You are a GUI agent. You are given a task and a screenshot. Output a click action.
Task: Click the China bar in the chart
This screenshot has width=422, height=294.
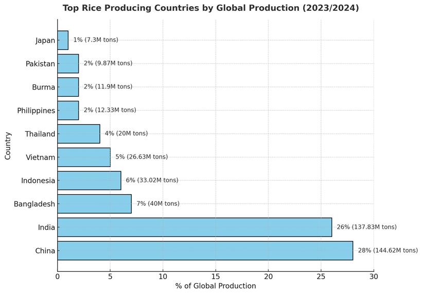click(205, 251)
